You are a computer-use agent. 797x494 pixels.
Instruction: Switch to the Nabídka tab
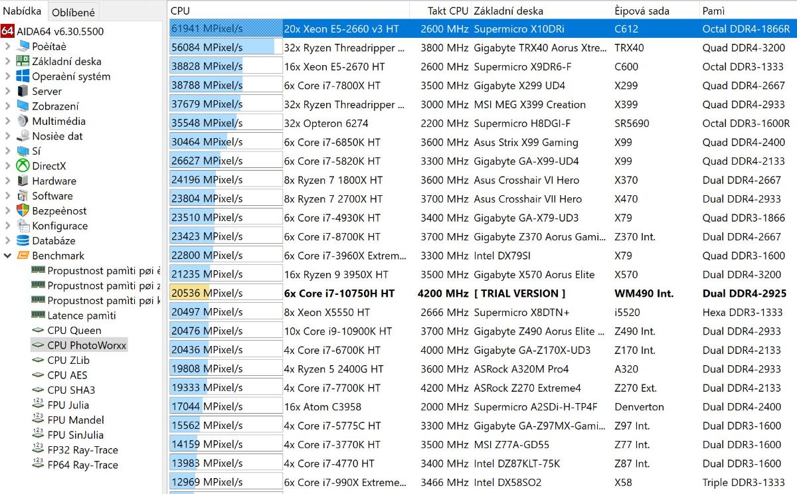coord(22,11)
